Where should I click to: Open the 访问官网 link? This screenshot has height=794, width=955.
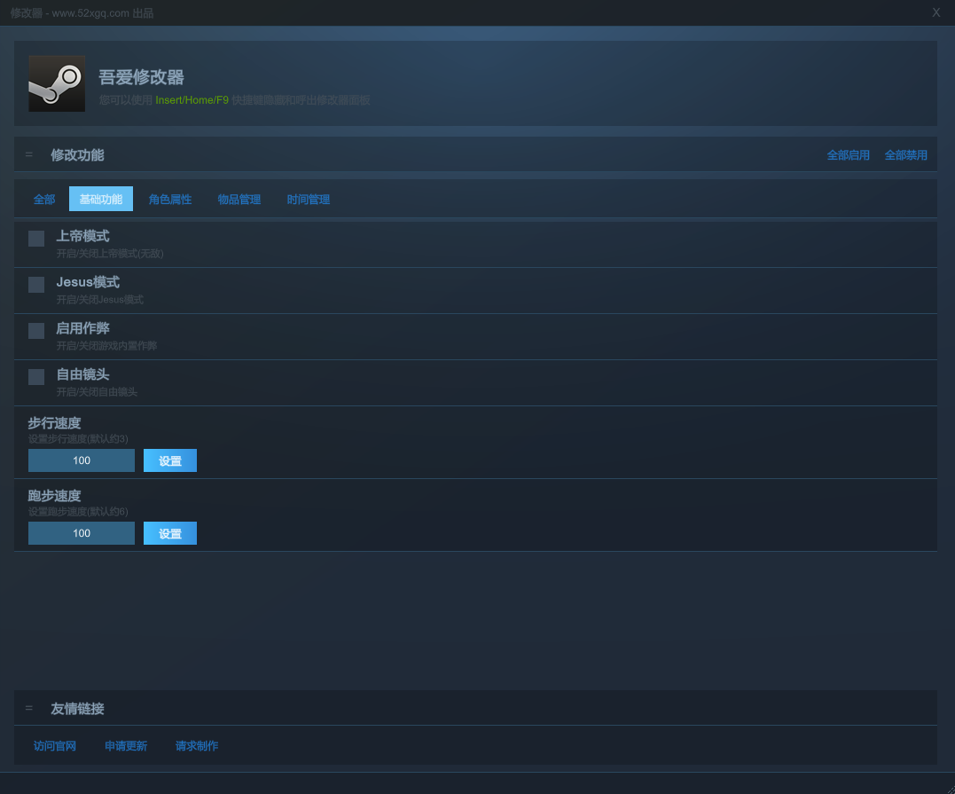point(55,746)
